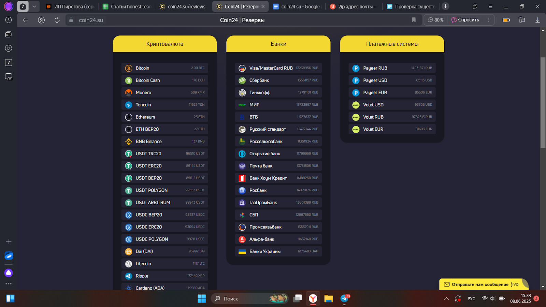Click РУС language indicator in tray

471,298
